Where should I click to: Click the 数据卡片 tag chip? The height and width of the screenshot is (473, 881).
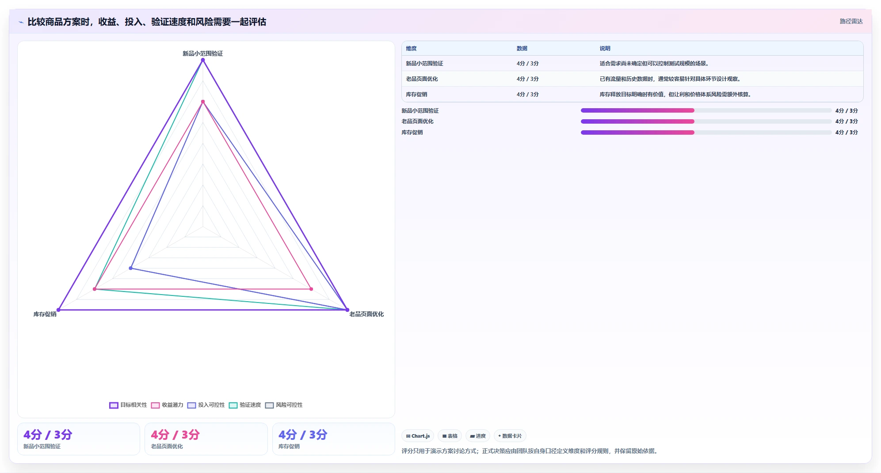coord(510,436)
